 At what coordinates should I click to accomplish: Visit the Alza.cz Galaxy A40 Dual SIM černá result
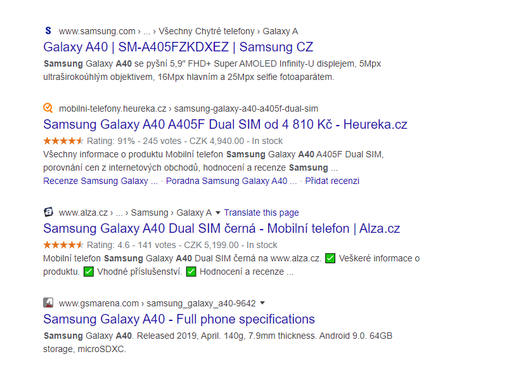coord(221,229)
